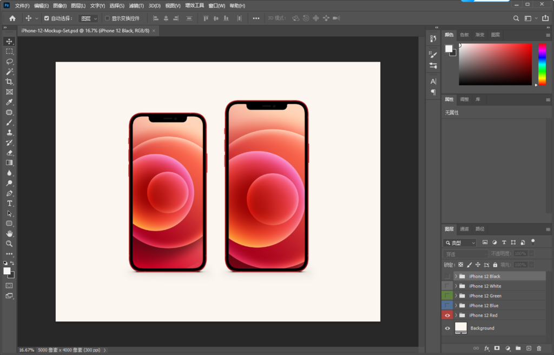Delete layer with trash icon
The width and height of the screenshot is (554, 355).
tap(539, 349)
